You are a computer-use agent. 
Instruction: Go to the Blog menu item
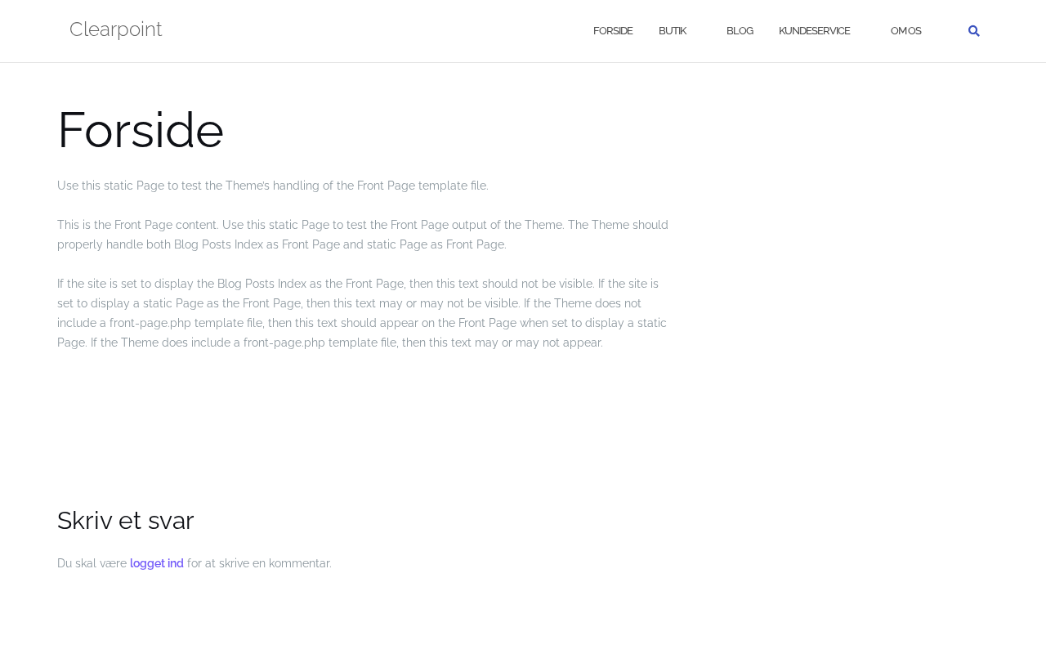pyautogui.click(x=740, y=31)
